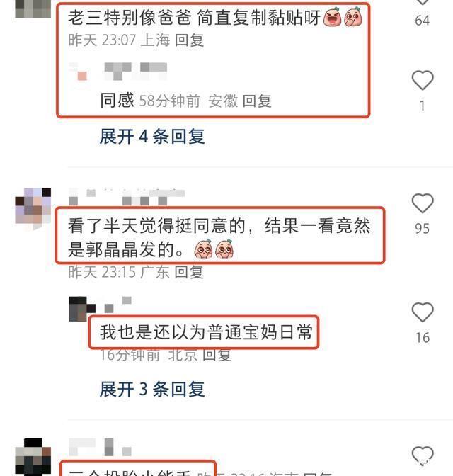Viewport: 453px width, 476px height.
Task: Reply to the 16分钟前 北京 comment
Action: pos(217,355)
